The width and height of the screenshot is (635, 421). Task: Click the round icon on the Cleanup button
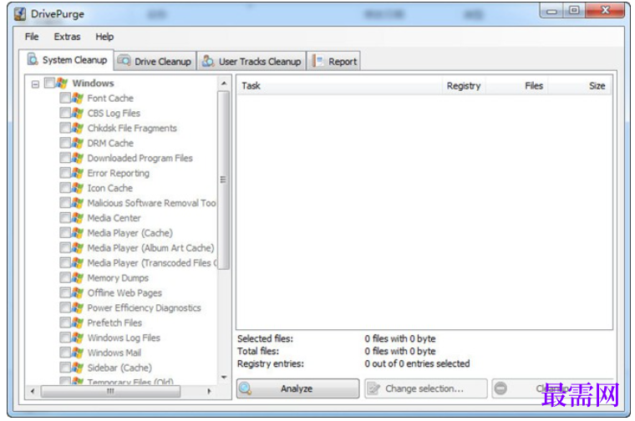coord(500,388)
